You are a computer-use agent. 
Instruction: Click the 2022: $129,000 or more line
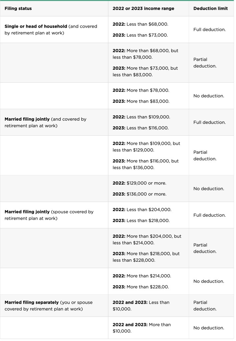pyautogui.click(x=139, y=183)
